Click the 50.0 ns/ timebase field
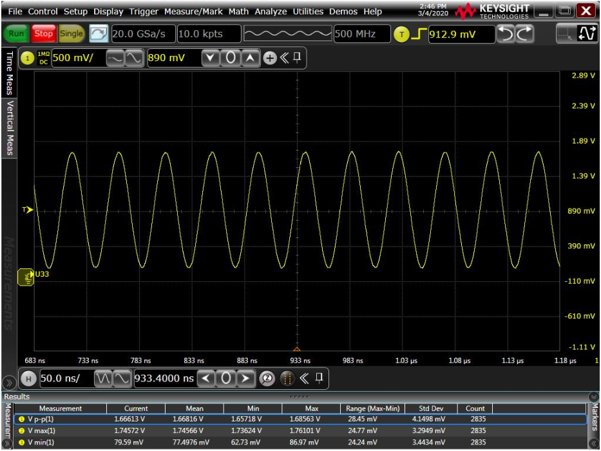 coord(66,379)
